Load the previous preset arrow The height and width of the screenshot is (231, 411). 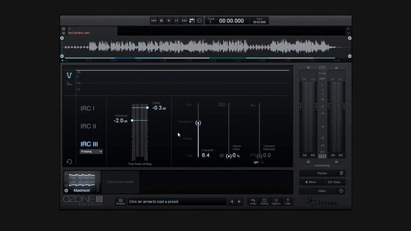(x=232, y=201)
